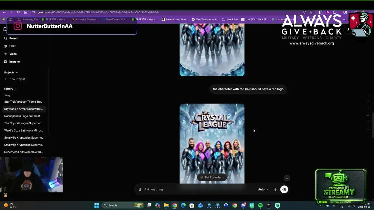This screenshot has width=374, height=210.
Task: Open Look Who's Back bookmark
Action: 254,20
